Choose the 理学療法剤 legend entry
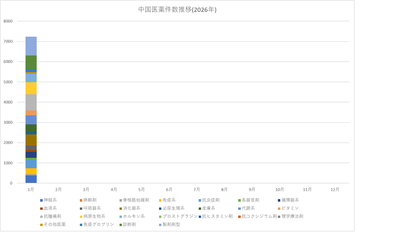The width and height of the screenshot is (418, 235). [292, 217]
